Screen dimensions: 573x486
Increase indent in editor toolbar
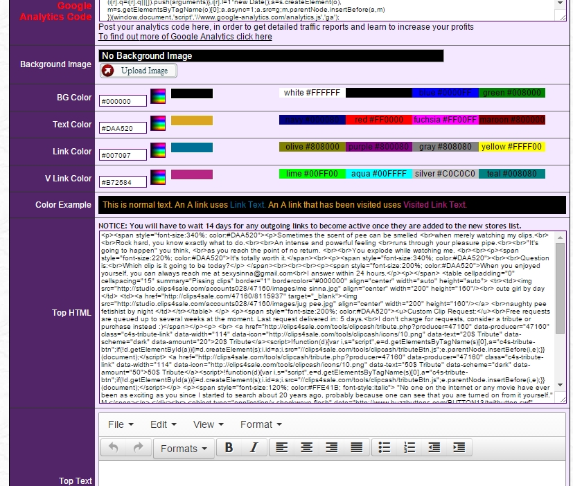point(459,448)
